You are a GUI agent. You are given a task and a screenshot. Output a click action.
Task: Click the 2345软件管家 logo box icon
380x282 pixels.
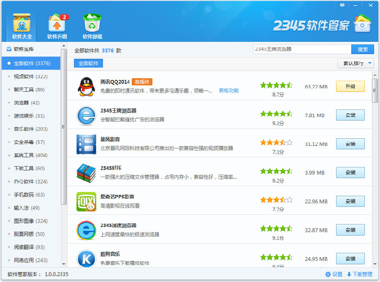coord(362,24)
